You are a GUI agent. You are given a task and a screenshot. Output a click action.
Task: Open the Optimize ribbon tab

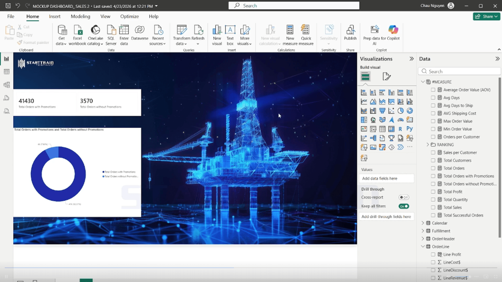[x=129, y=16]
